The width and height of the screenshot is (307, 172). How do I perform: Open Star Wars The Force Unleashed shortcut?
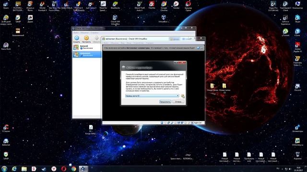(54, 6)
